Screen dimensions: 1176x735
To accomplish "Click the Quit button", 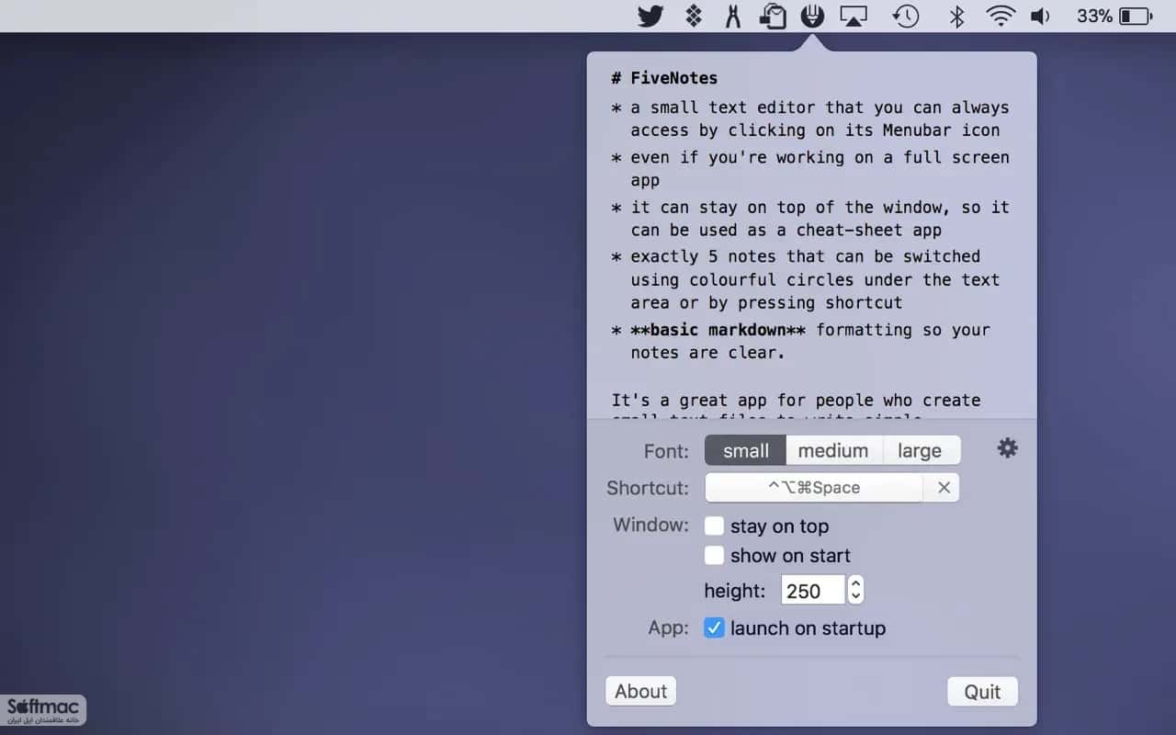I will point(982,692).
